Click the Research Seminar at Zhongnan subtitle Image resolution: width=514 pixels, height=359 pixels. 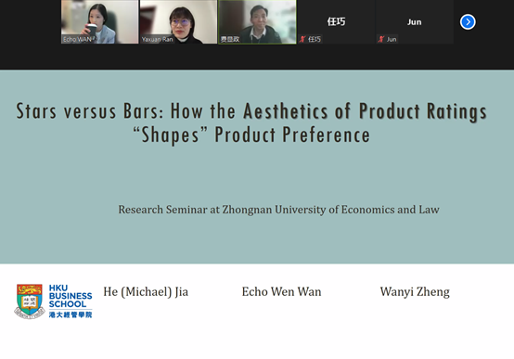pyautogui.click(x=278, y=210)
